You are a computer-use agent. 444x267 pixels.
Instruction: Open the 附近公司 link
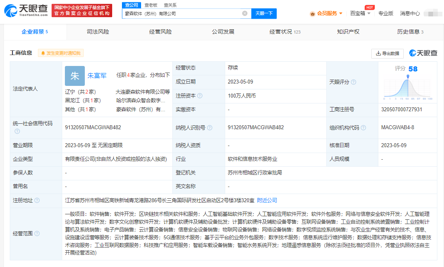(267, 200)
